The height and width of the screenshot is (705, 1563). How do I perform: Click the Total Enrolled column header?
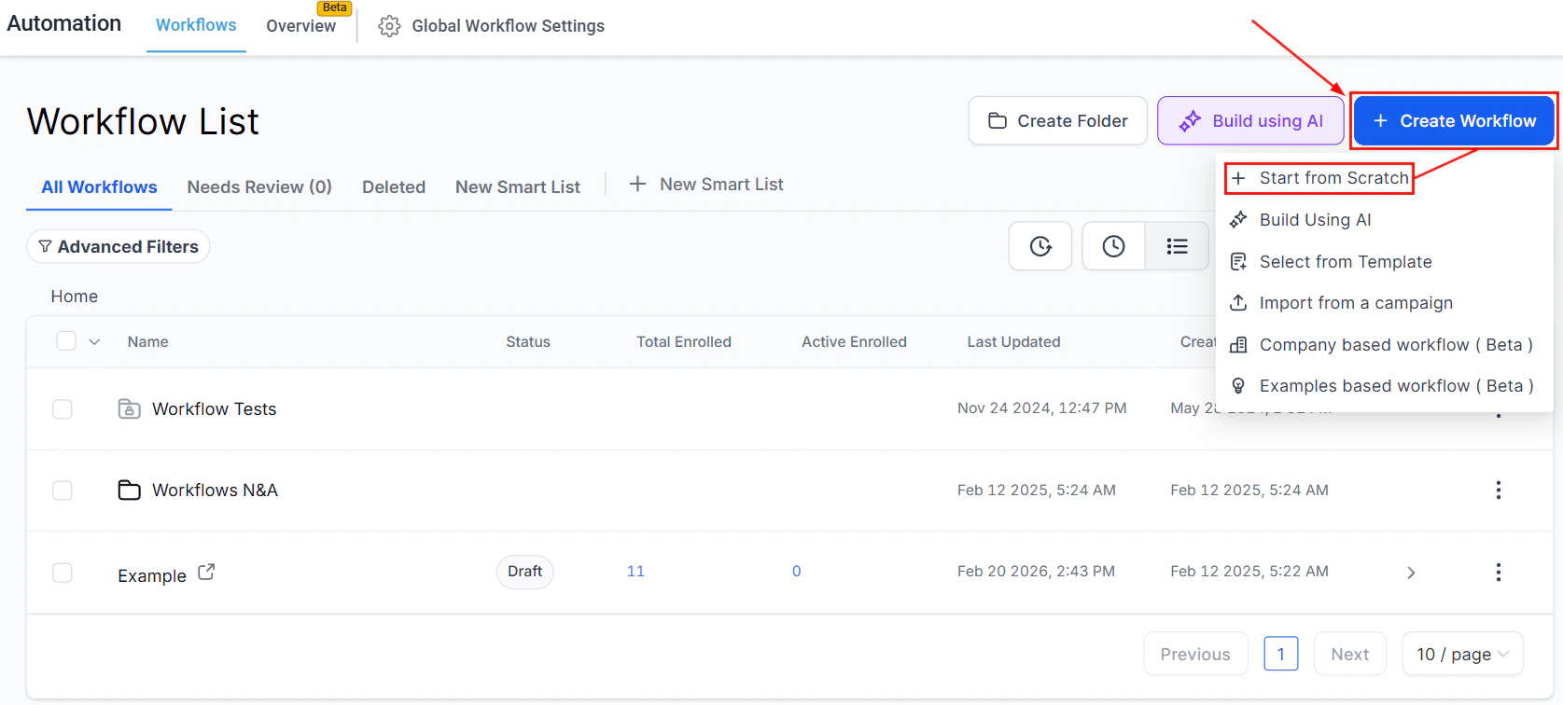684,342
